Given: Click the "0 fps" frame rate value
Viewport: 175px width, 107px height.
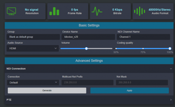Looking at the screenshot, I should [75, 10].
